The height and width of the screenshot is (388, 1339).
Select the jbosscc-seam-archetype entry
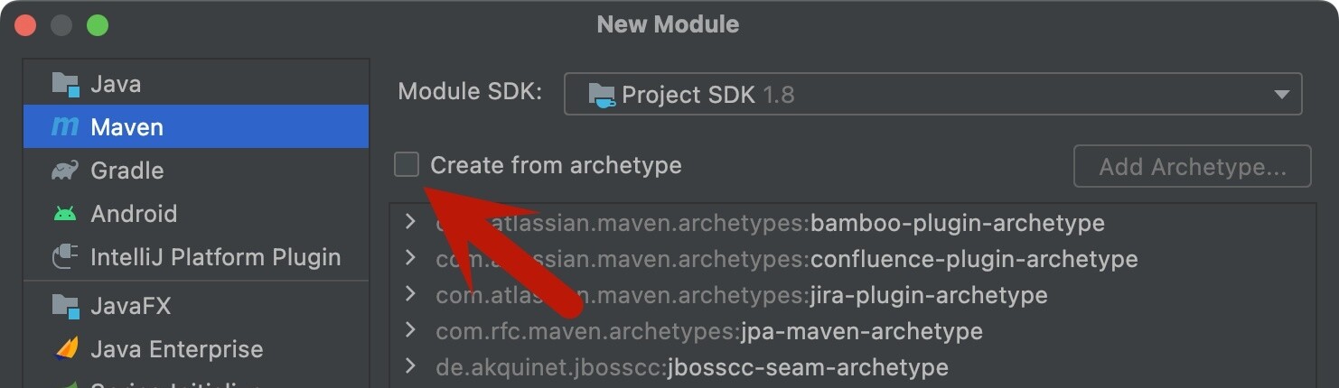click(x=808, y=367)
